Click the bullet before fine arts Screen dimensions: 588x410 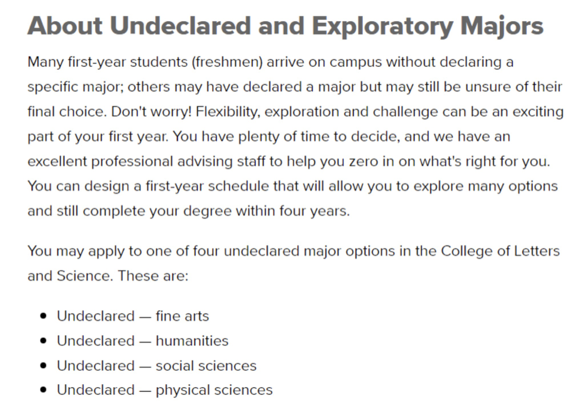point(44,316)
